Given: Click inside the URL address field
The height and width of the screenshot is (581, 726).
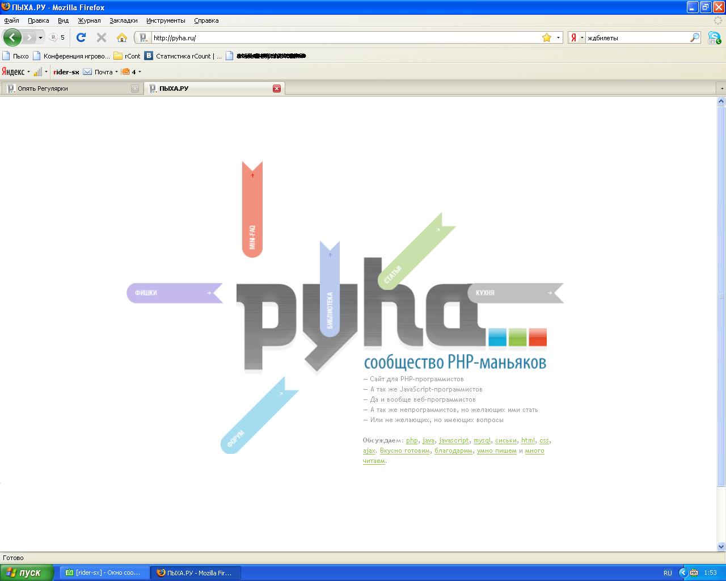Looking at the screenshot, I should pos(340,37).
